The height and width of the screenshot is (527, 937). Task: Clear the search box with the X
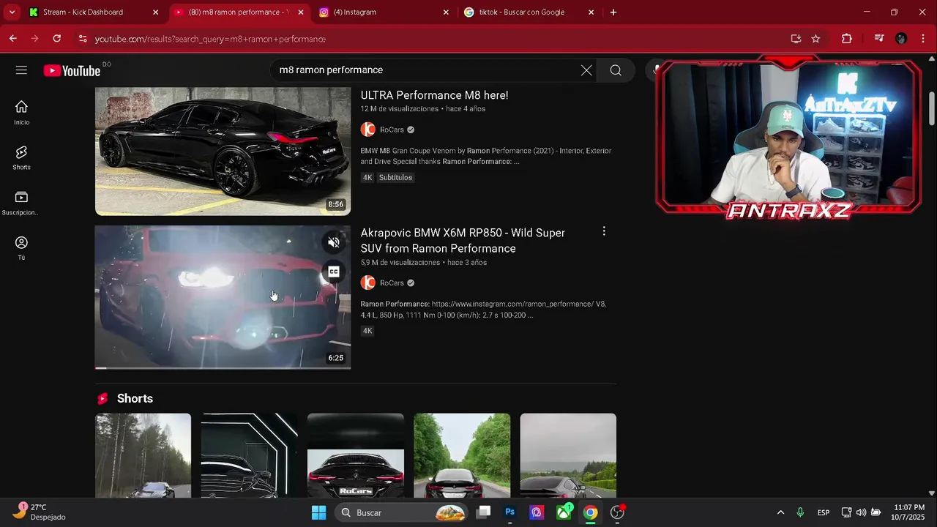[x=586, y=70]
